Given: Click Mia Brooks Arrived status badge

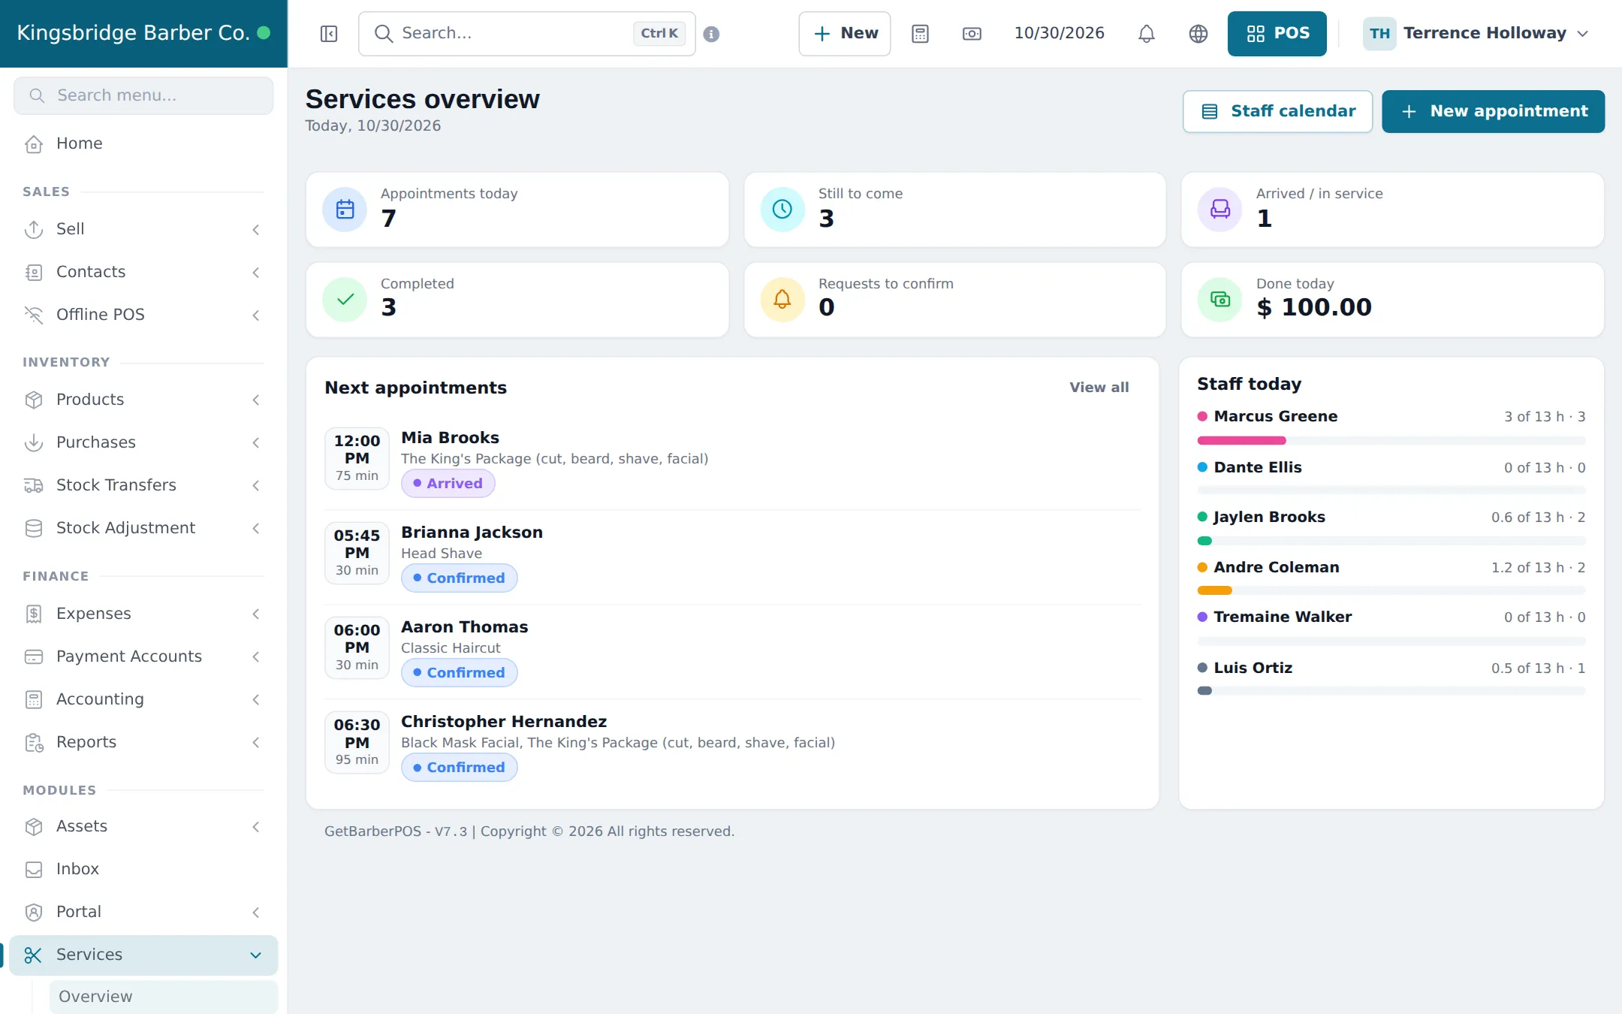Looking at the screenshot, I should (448, 484).
